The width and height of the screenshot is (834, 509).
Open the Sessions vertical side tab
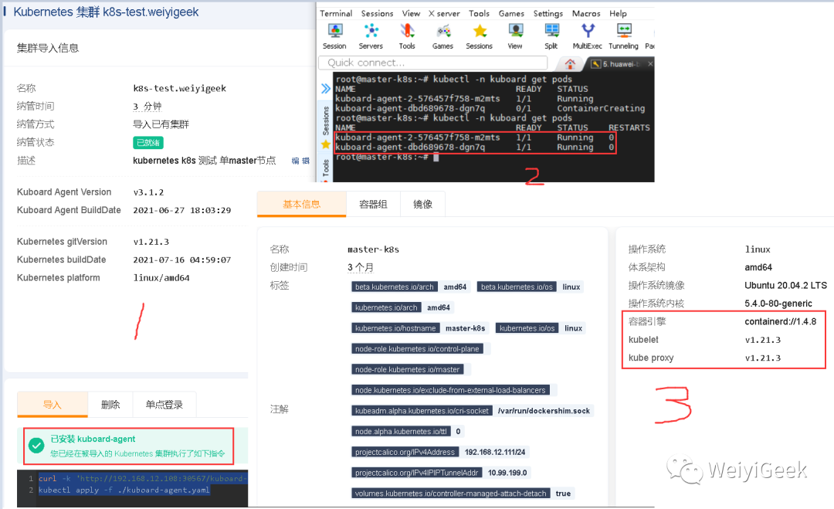tap(326, 120)
